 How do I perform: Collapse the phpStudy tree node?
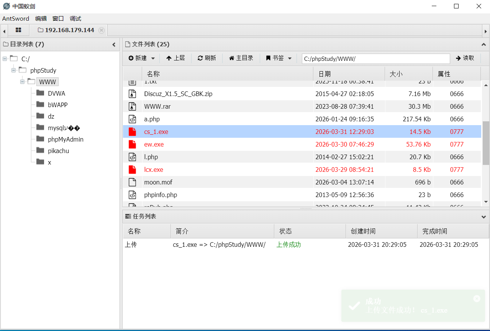(14, 70)
